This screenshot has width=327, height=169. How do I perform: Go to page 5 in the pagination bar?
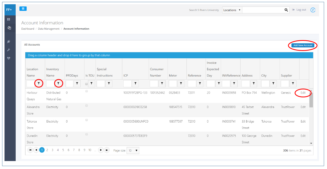pyautogui.click(x=63, y=150)
